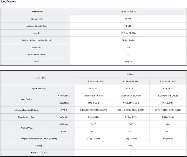Screen dimensions: 187x157
Task: Click the 19.5mm / 0.77in length value
Action: (128, 33)
